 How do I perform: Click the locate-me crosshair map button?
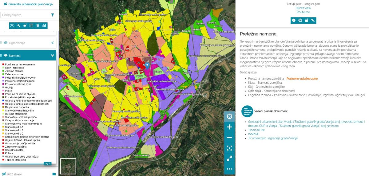click(229, 116)
